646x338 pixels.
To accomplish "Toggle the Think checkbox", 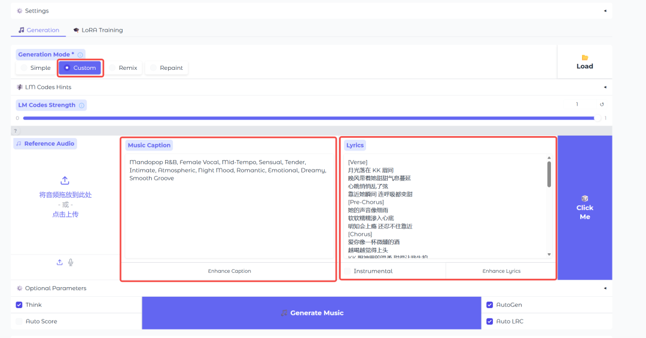I will coord(19,305).
